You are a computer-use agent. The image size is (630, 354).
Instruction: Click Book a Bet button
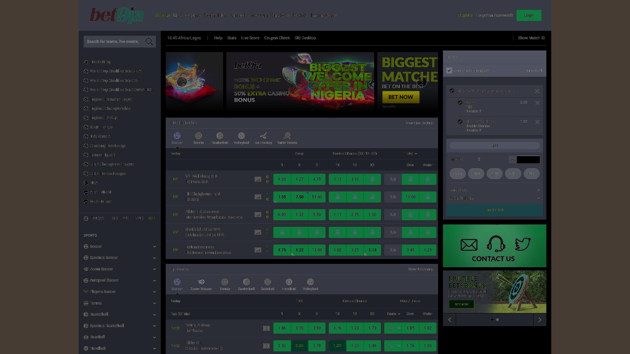coord(494,210)
